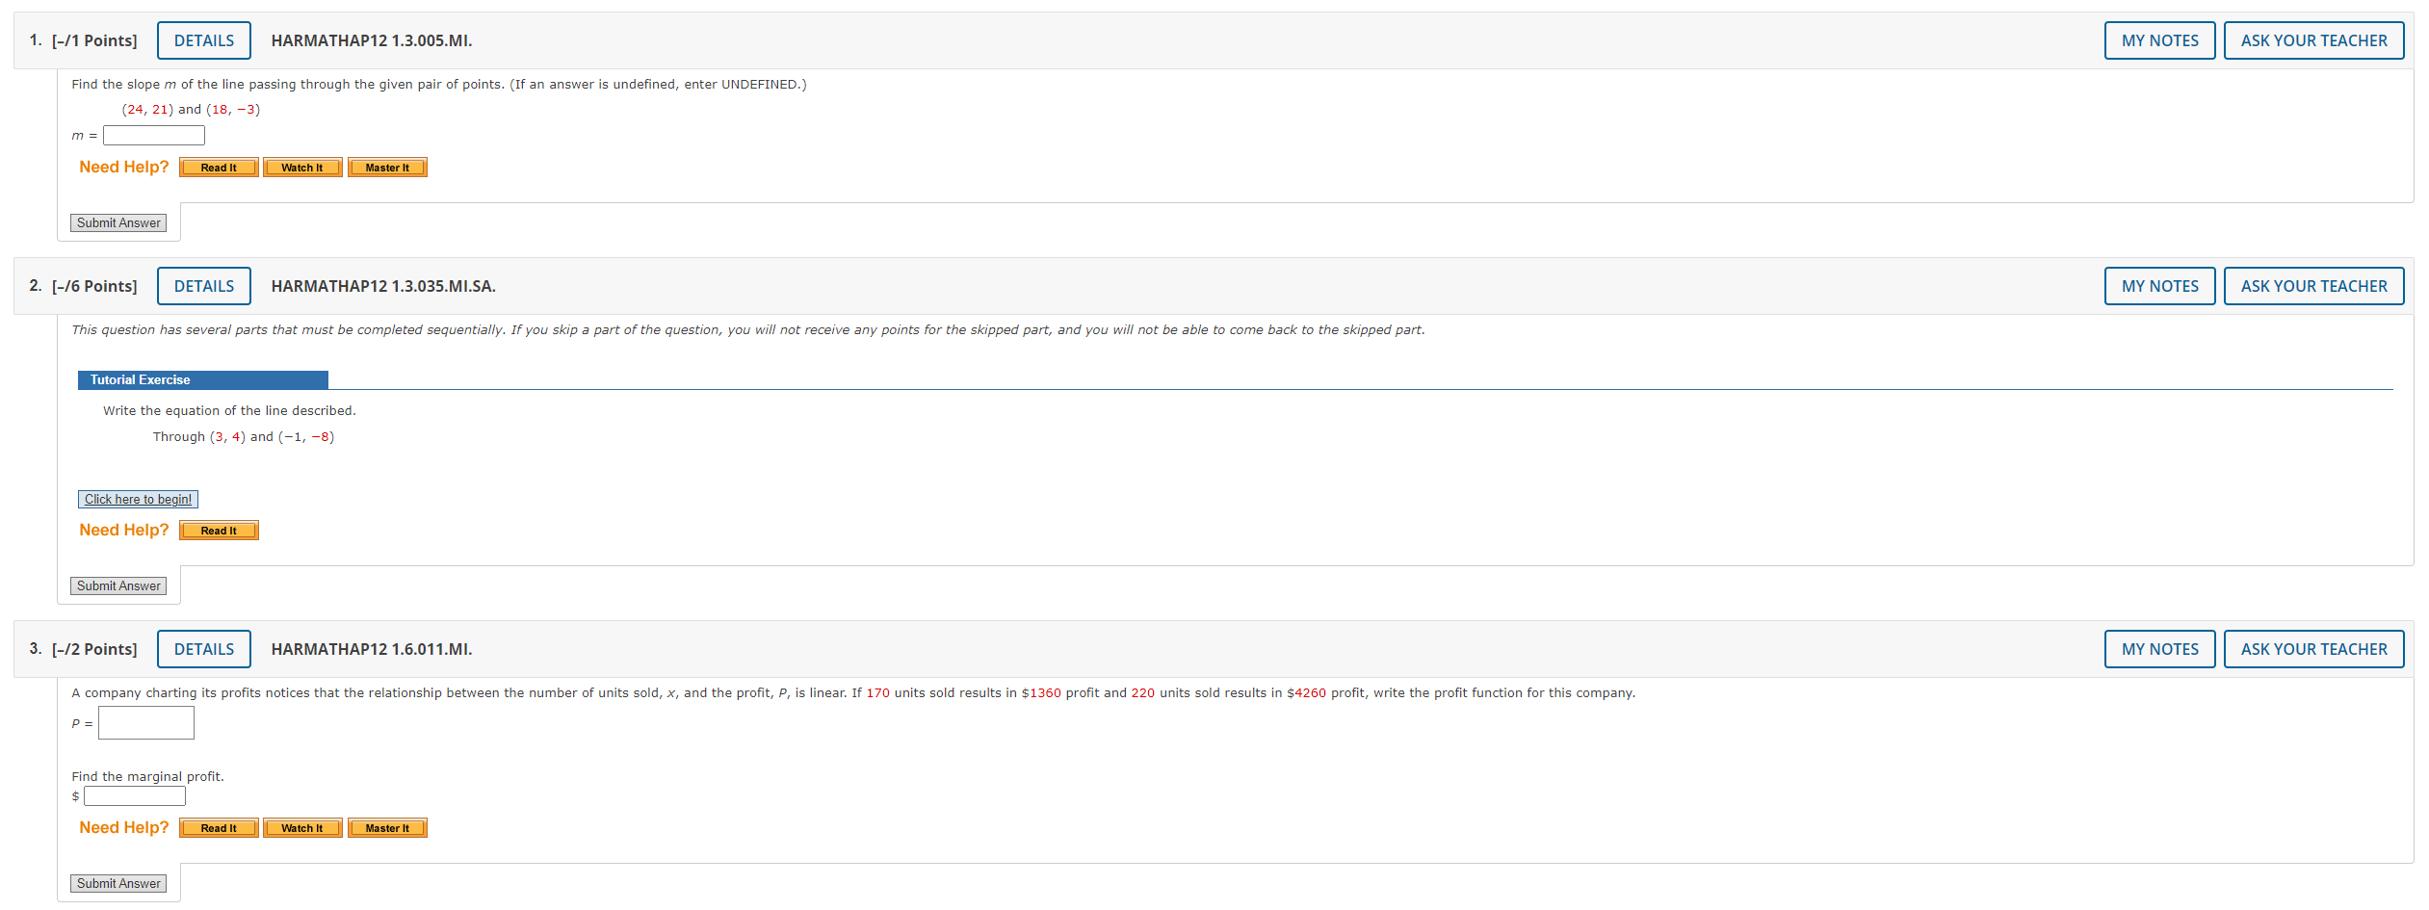Click Read It for question 2
The width and height of the screenshot is (2429, 910).
coord(219,531)
